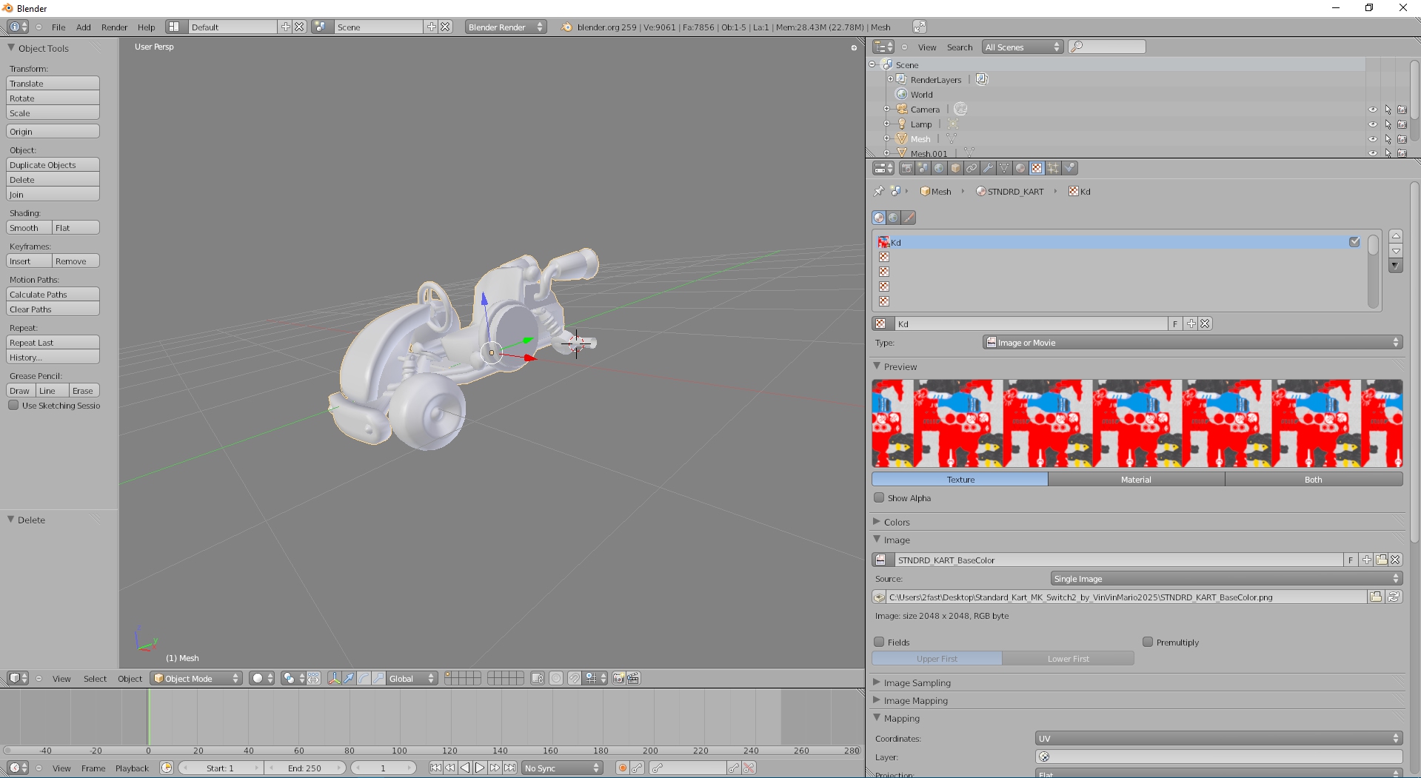The height and width of the screenshot is (778, 1421).
Task: Click the OpenGL render image camera icon
Action: tap(619, 678)
